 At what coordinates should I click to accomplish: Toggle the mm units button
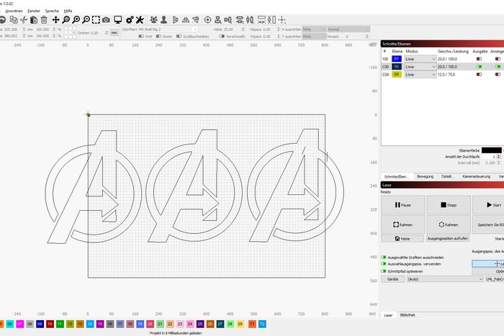(x=114, y=33)
